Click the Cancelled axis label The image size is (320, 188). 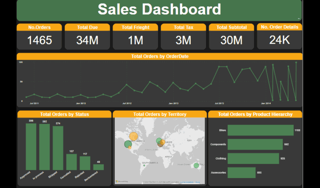(x=66, y=175)
